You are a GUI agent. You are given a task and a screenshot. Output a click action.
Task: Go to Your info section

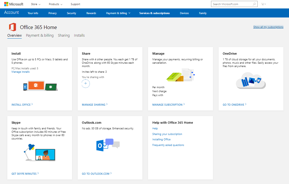click(x=33, y=13)
